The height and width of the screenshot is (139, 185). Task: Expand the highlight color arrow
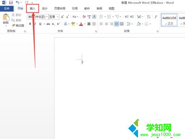pyautogui.click(x=77, y=24)
